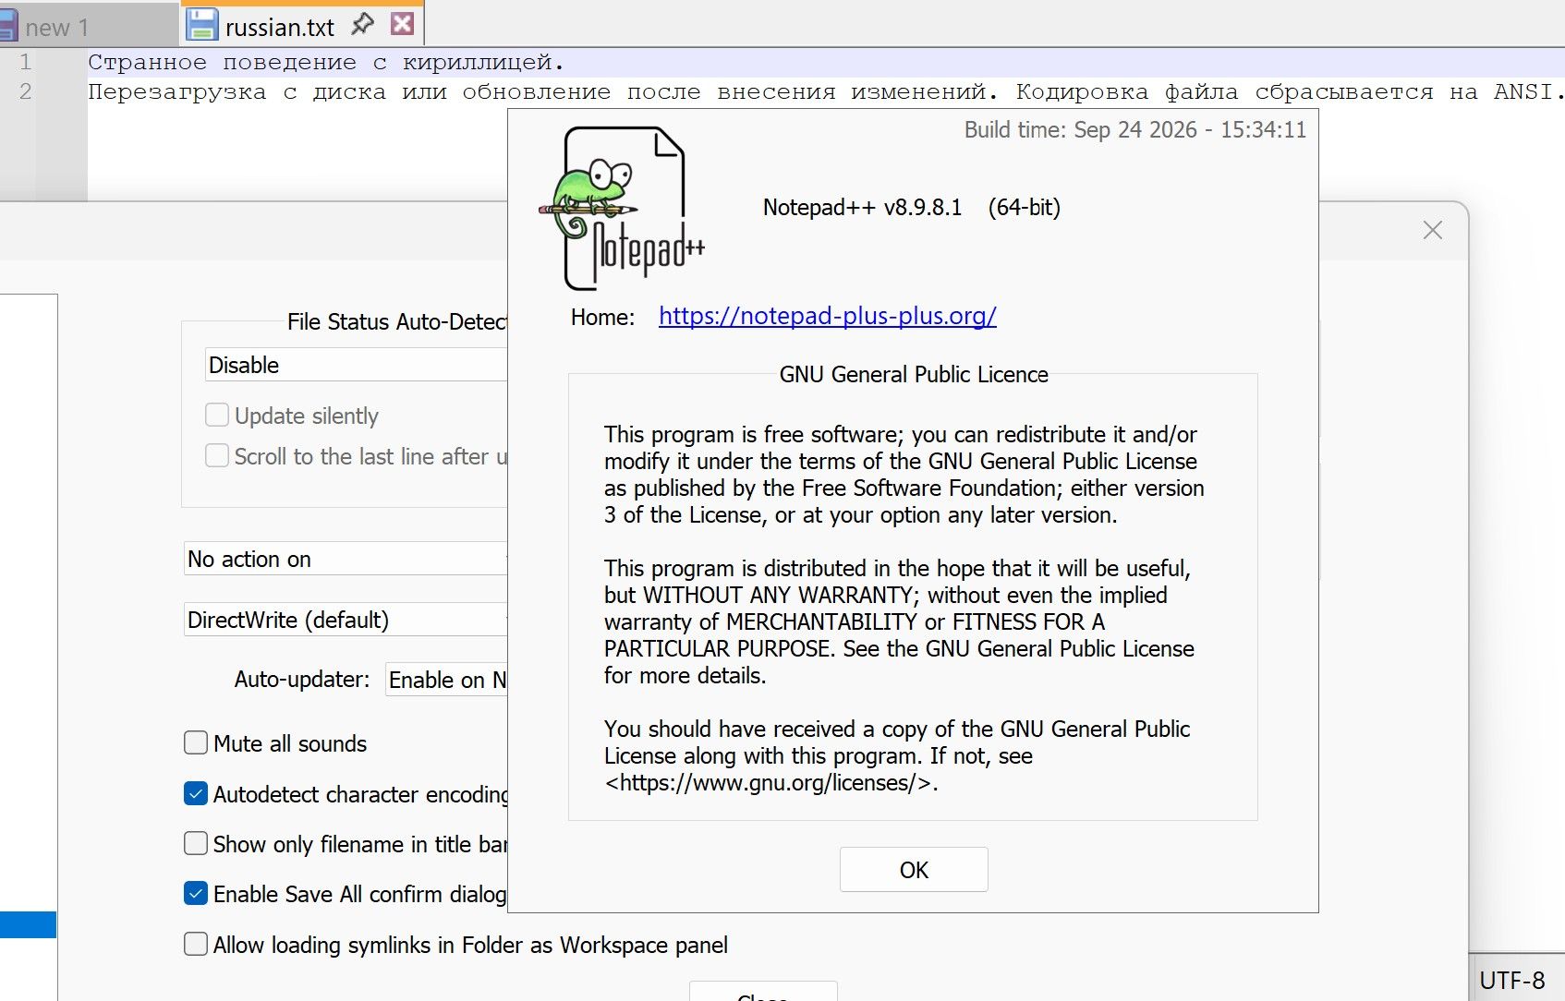Pin the russian.txt tab with the pin icon

pos(363,24)
